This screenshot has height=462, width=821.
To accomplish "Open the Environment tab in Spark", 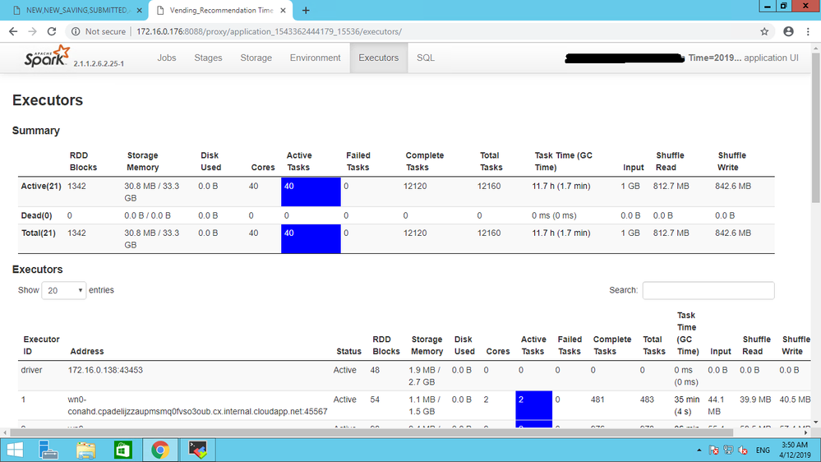I will (x=315, y=58).
